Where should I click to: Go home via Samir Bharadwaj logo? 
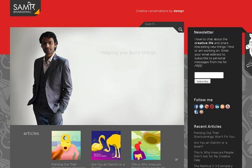click(x=25, y=8)
